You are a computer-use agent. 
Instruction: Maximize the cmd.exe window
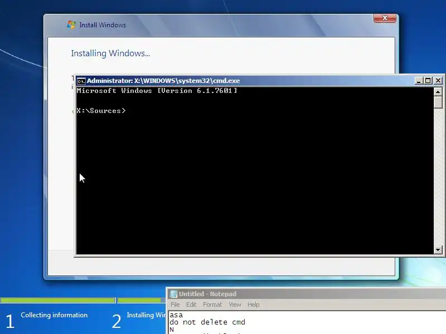[428, 81]
